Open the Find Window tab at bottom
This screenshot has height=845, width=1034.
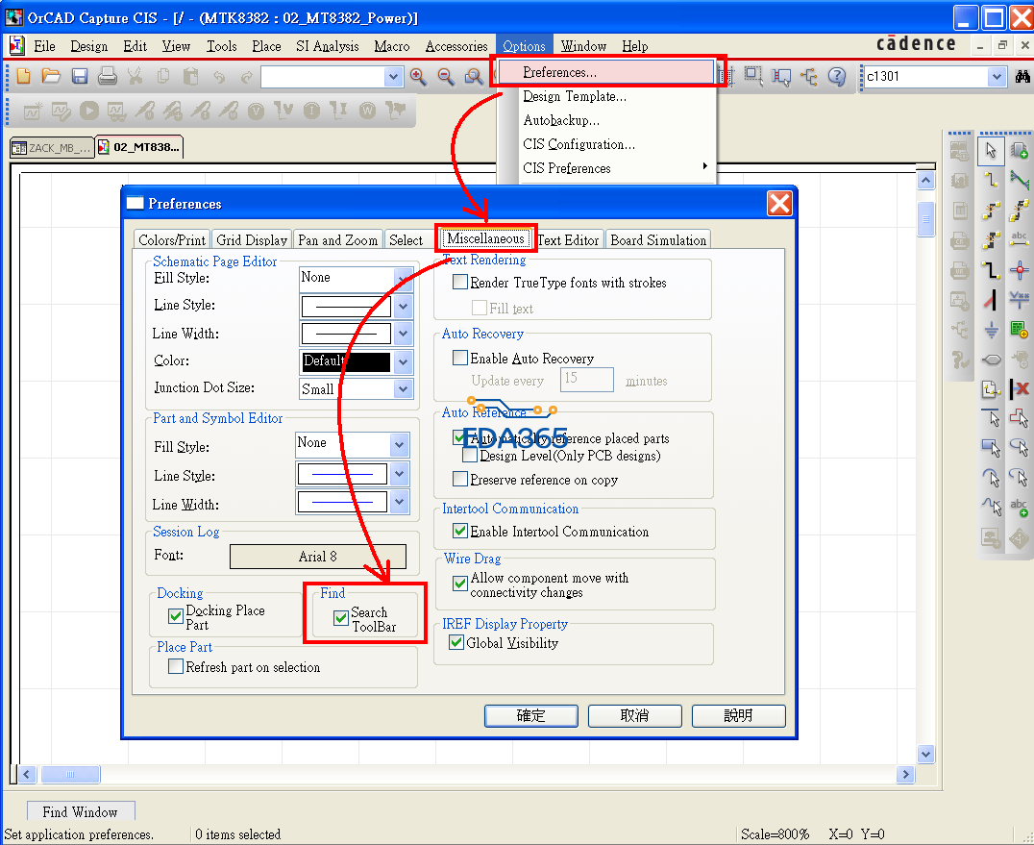pyautogui.click(x=81, y=812)
